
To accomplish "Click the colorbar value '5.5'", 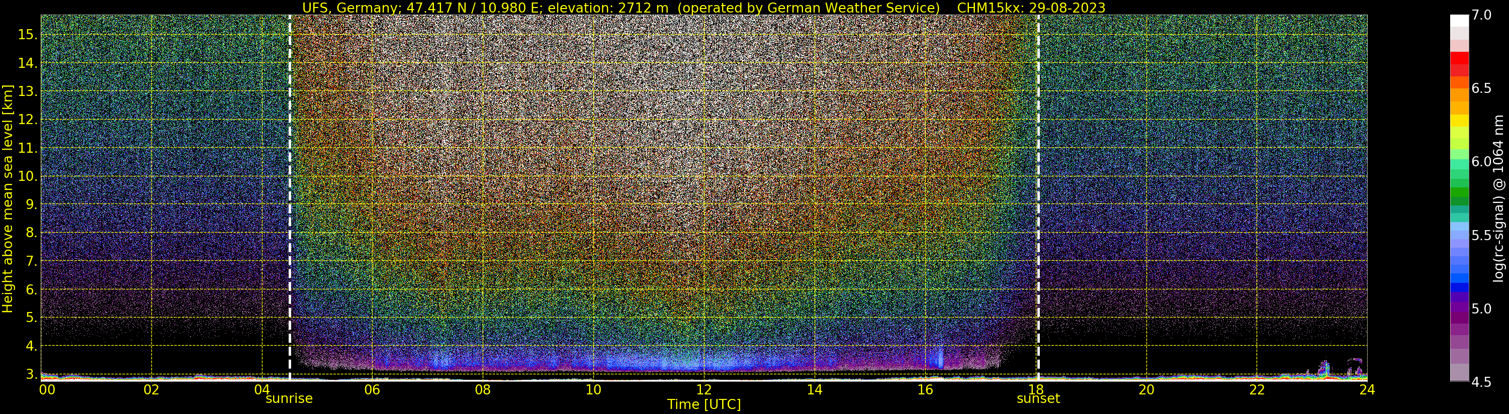I will 1481,236.
